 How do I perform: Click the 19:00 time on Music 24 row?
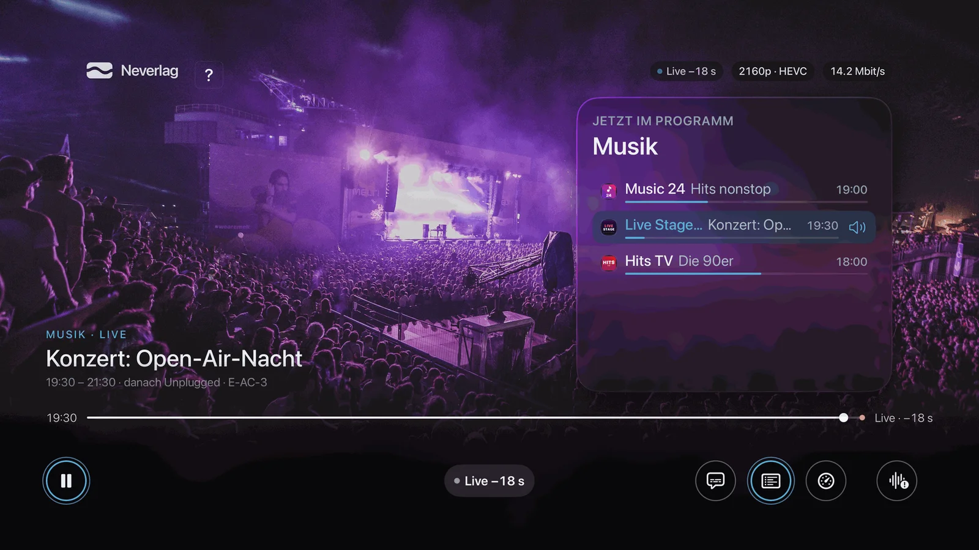852,190
